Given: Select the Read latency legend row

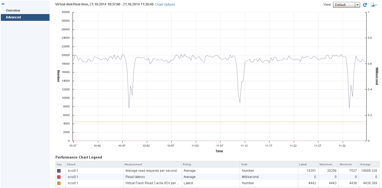Looking at the screenshot, I should (218, 177).
